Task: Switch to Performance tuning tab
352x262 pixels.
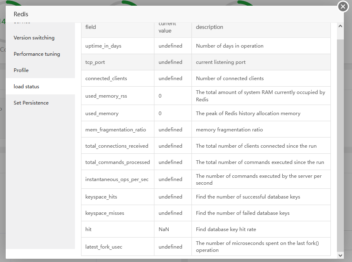Action: [x=37, y=54]
